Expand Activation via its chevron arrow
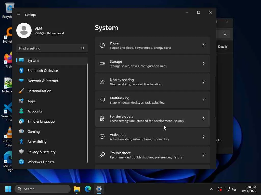The height and width of the screenshot is (195, 261). (203, 137)
